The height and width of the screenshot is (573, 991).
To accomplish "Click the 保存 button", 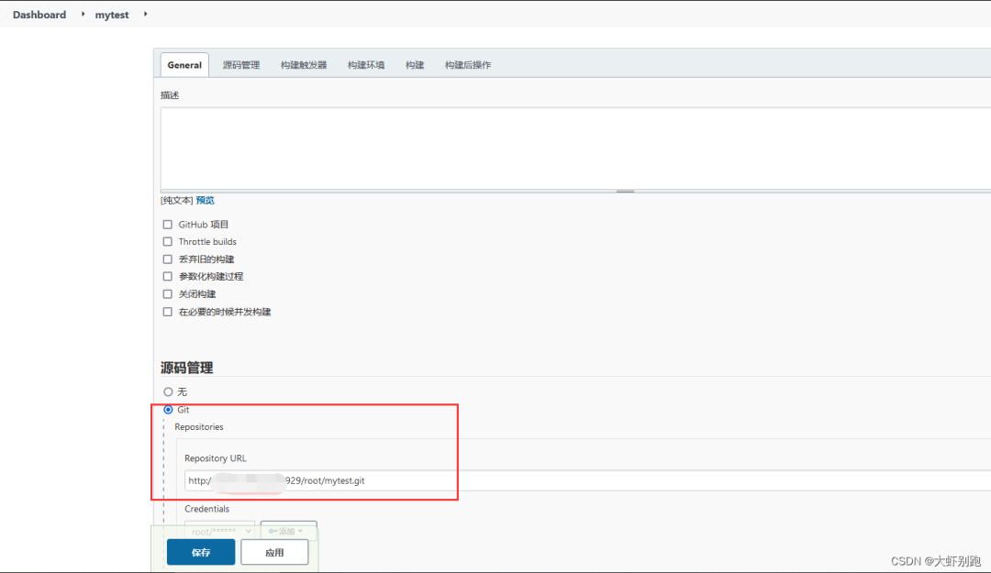I will click(x=201, y=553).
